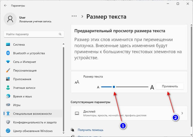Select the sidebar navigation scrollbar
Screen dimensions: 193x137
63,89
